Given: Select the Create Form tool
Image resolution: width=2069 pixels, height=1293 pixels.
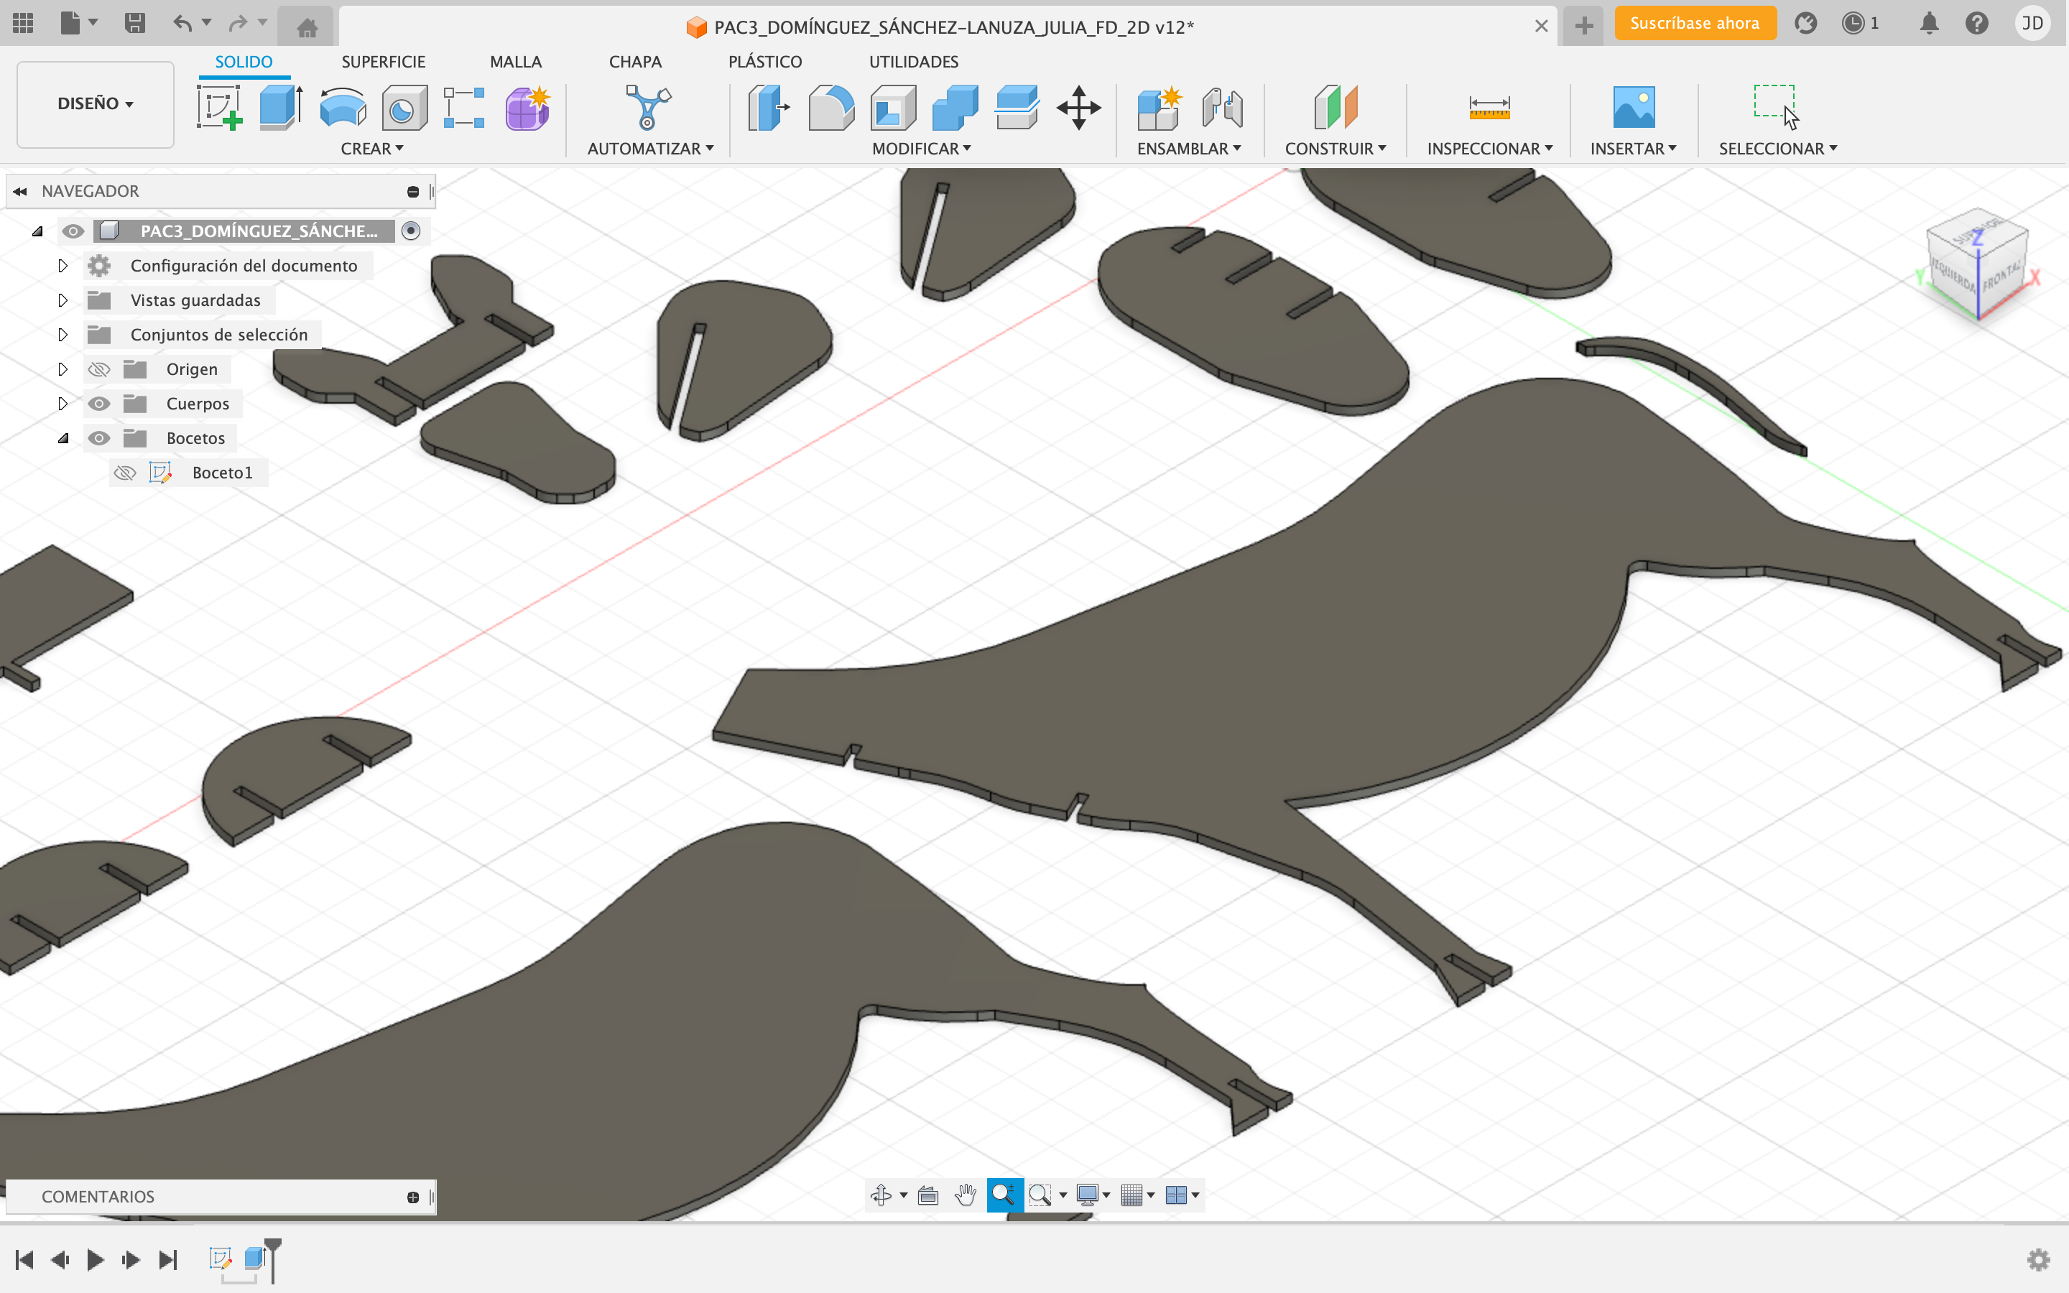Looking at the screenshot, I should (x=527, y=108).
